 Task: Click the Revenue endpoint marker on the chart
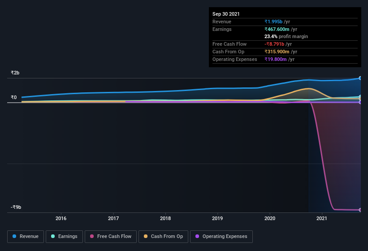360,78
